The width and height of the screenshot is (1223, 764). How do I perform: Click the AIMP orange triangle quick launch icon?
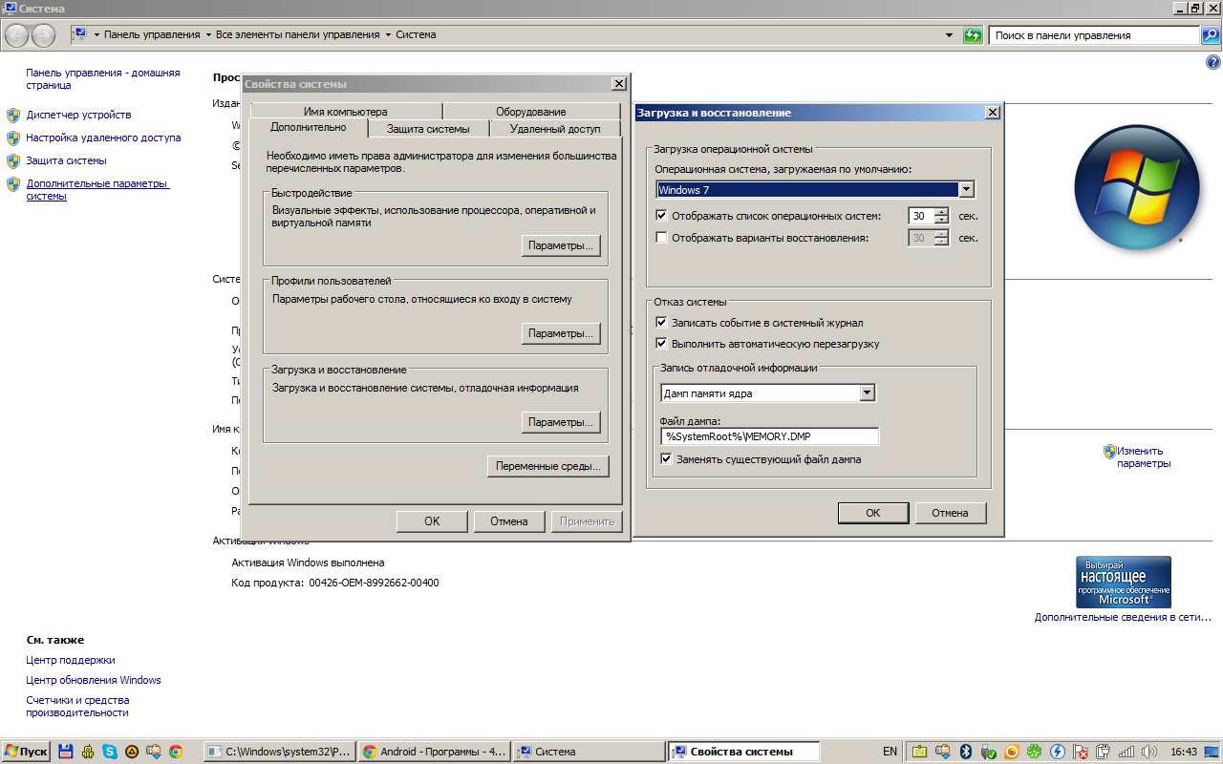(x=132, y=752)
